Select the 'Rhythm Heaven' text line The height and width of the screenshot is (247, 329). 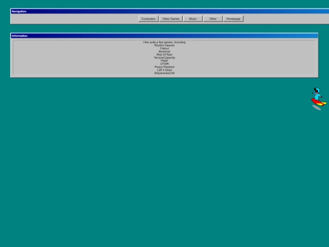point(164,45)
